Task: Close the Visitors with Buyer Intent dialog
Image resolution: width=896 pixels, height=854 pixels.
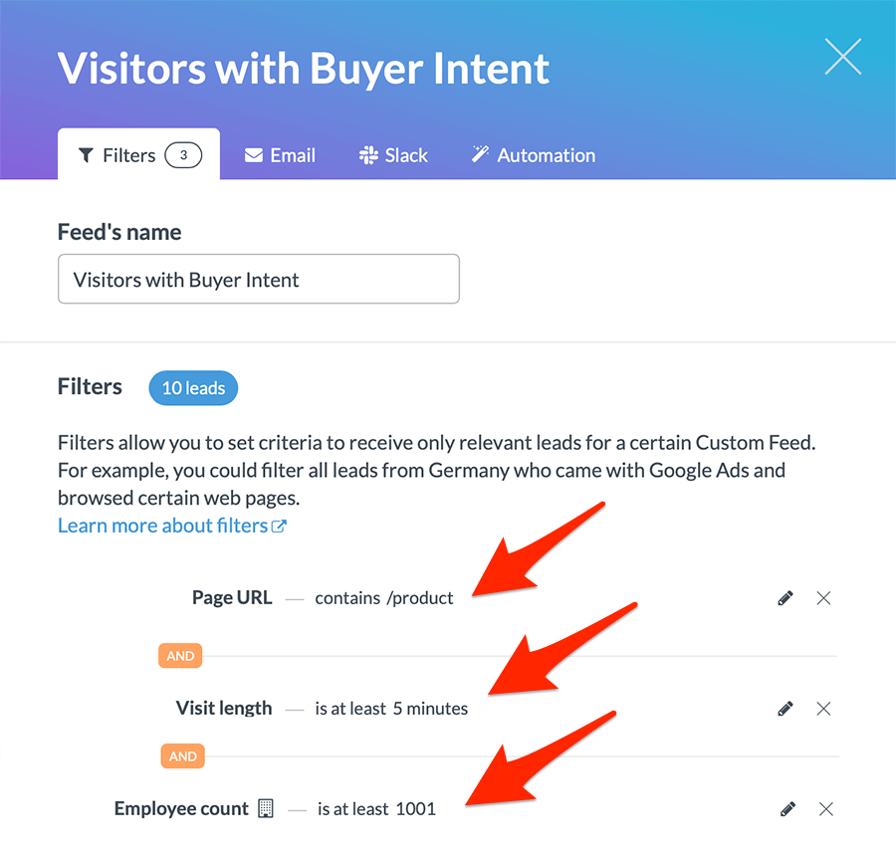Action: click(843, 57)
